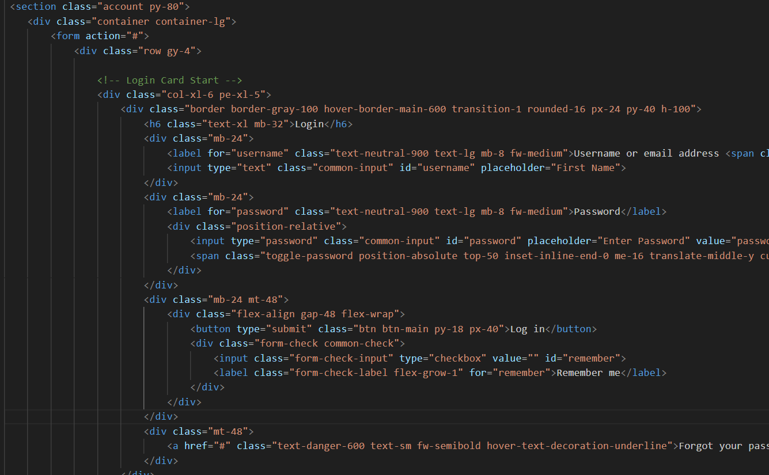Click the Login text inside the h6 tag
769x475 pixels.
(x=309, y=123)
